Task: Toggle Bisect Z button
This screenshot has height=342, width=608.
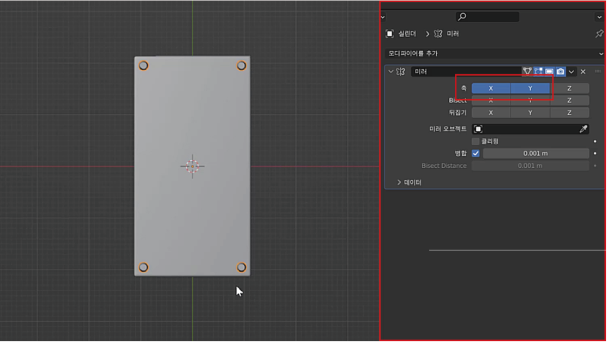Action: point(569,100)
